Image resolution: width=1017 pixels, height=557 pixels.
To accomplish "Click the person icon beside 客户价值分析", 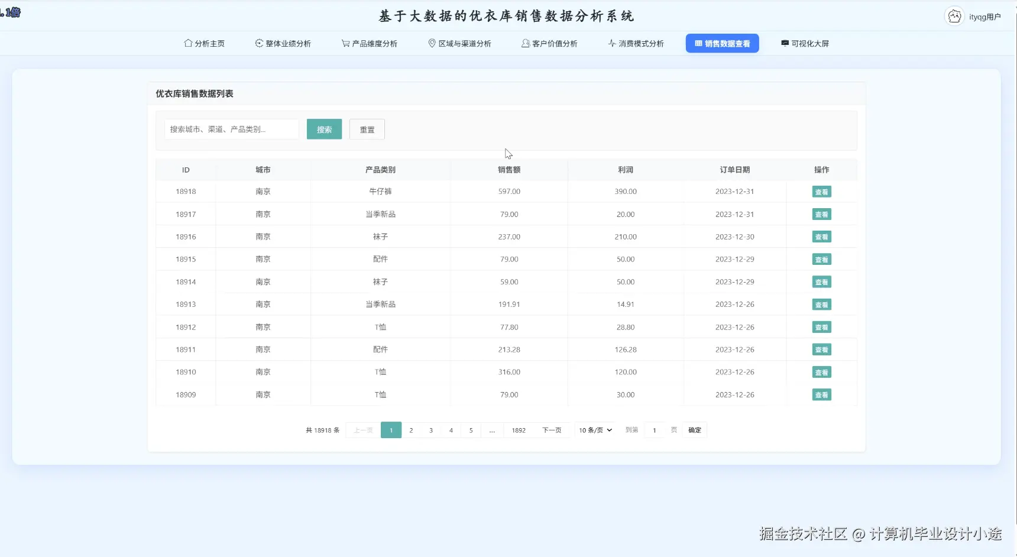I will click(x=525, y=43).
